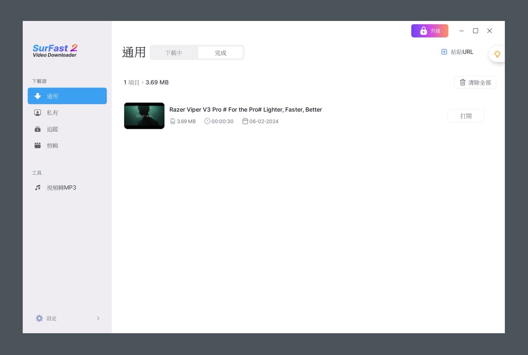This screenshot has width=528, height=355.
Task: Minimize the SurFast window
Action: coord(462,31)
